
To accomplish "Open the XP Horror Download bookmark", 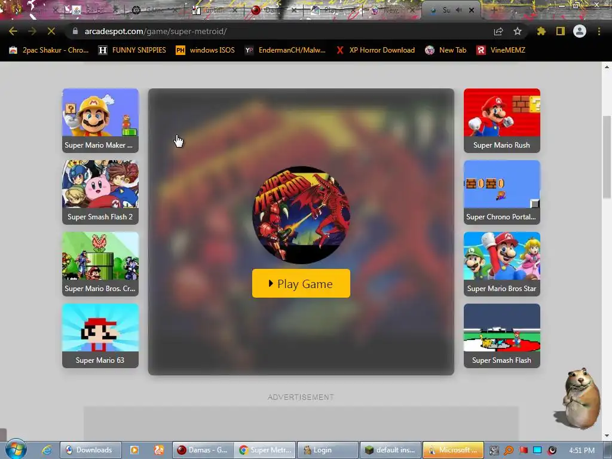I will (x=375, y=50).
